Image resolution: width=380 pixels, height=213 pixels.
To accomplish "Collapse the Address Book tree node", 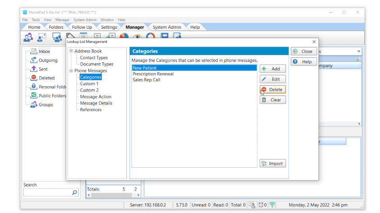I will point(71,51).
